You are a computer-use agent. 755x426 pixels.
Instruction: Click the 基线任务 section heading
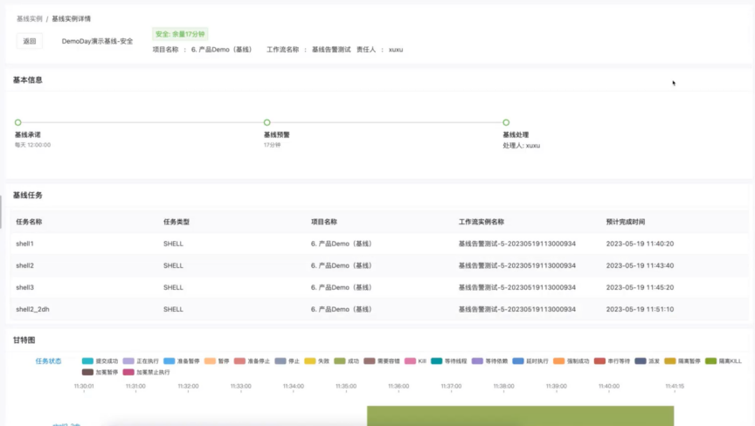27,196
